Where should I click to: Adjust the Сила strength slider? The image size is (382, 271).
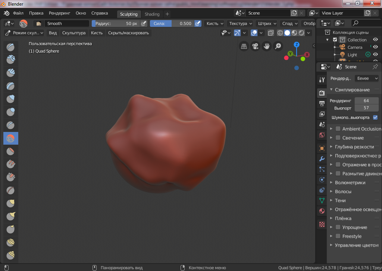(172, 23)
